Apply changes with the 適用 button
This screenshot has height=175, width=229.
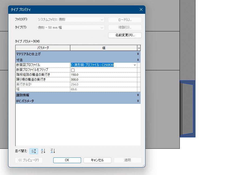(127, 160)
